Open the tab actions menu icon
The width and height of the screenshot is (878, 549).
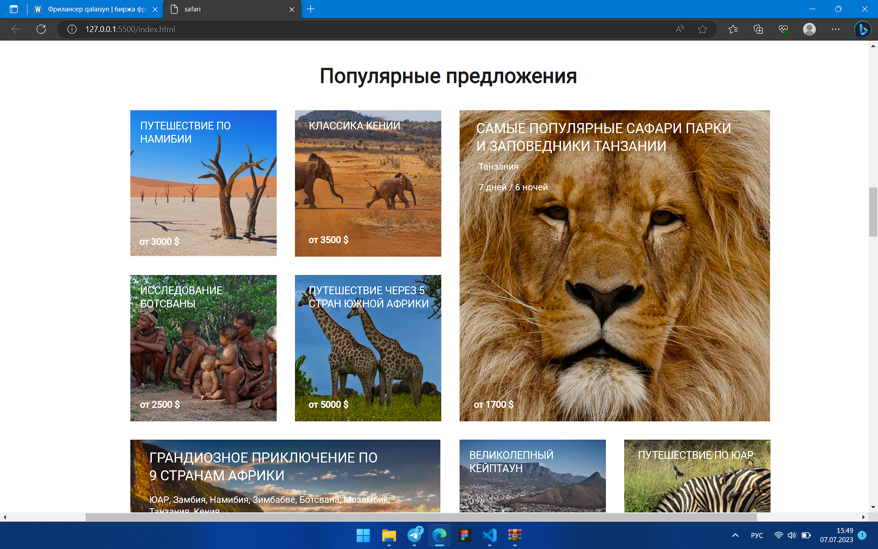(x=14, y=9)
